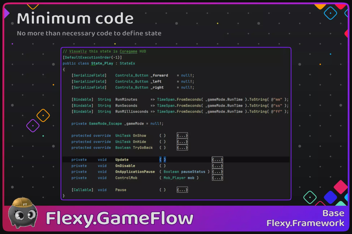352x234 pixels.
Task: Click the State_Play class name
Action: tap(102, 63)
